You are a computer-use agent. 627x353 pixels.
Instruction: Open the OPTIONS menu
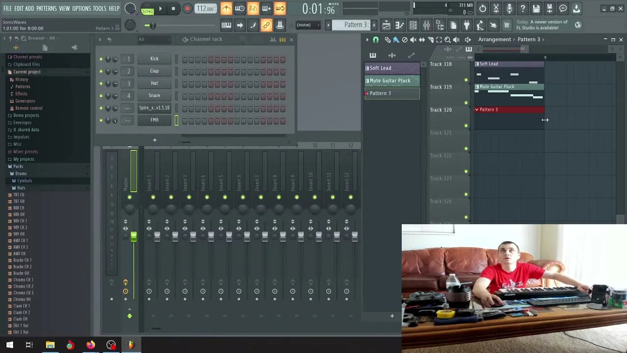[x=82, y=8]
